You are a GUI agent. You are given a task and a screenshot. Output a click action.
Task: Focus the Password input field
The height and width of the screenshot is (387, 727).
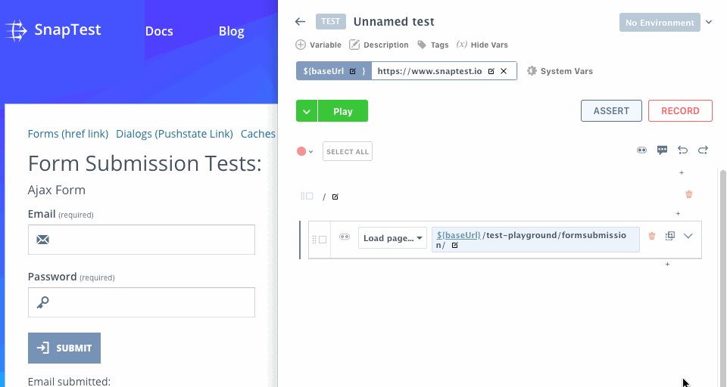point(142,302)
